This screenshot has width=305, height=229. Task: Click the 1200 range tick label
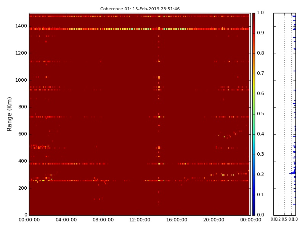click(x=21, y=53)
